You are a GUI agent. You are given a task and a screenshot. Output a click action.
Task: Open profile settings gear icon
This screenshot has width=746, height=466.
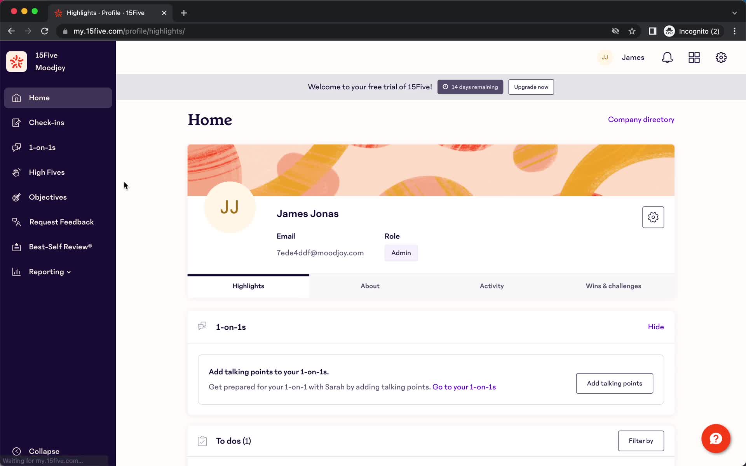[654, 217]
